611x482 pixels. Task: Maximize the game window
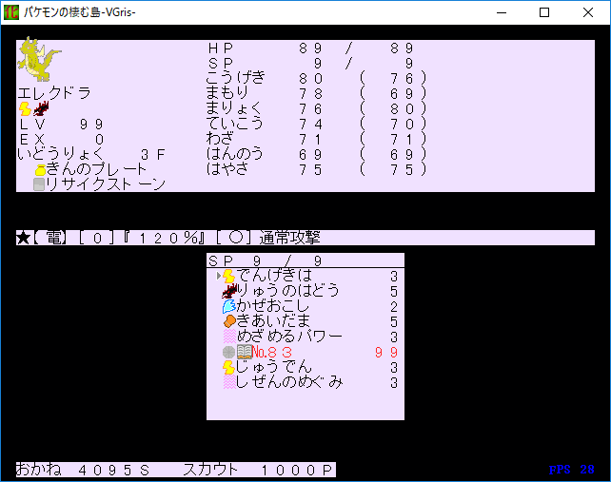pyautogui.click(x=544, y=12)
